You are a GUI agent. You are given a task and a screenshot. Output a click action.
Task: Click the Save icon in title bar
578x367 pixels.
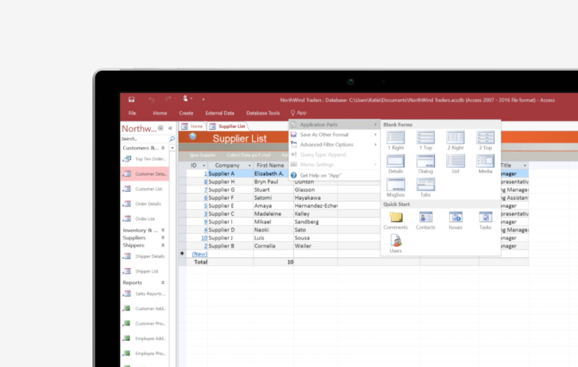click(131, 99)
